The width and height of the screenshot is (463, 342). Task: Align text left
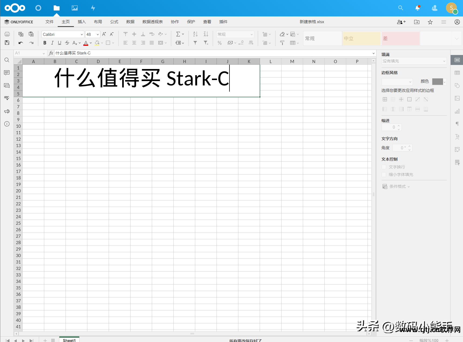coord(125,43)
